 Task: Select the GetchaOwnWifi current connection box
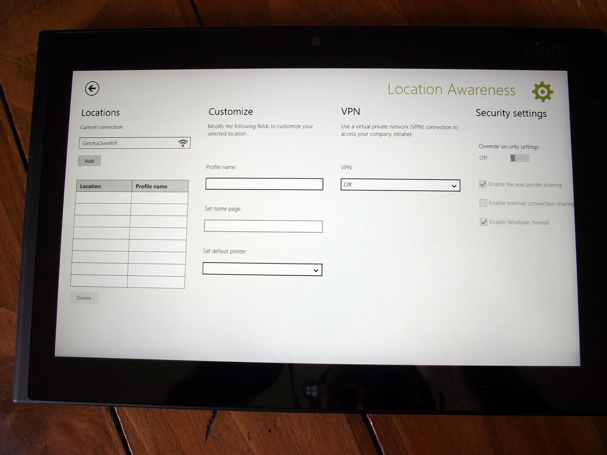[135, 143]
